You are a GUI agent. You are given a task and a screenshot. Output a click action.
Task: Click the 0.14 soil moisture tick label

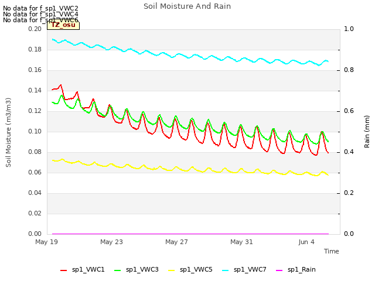click(35, 90)
